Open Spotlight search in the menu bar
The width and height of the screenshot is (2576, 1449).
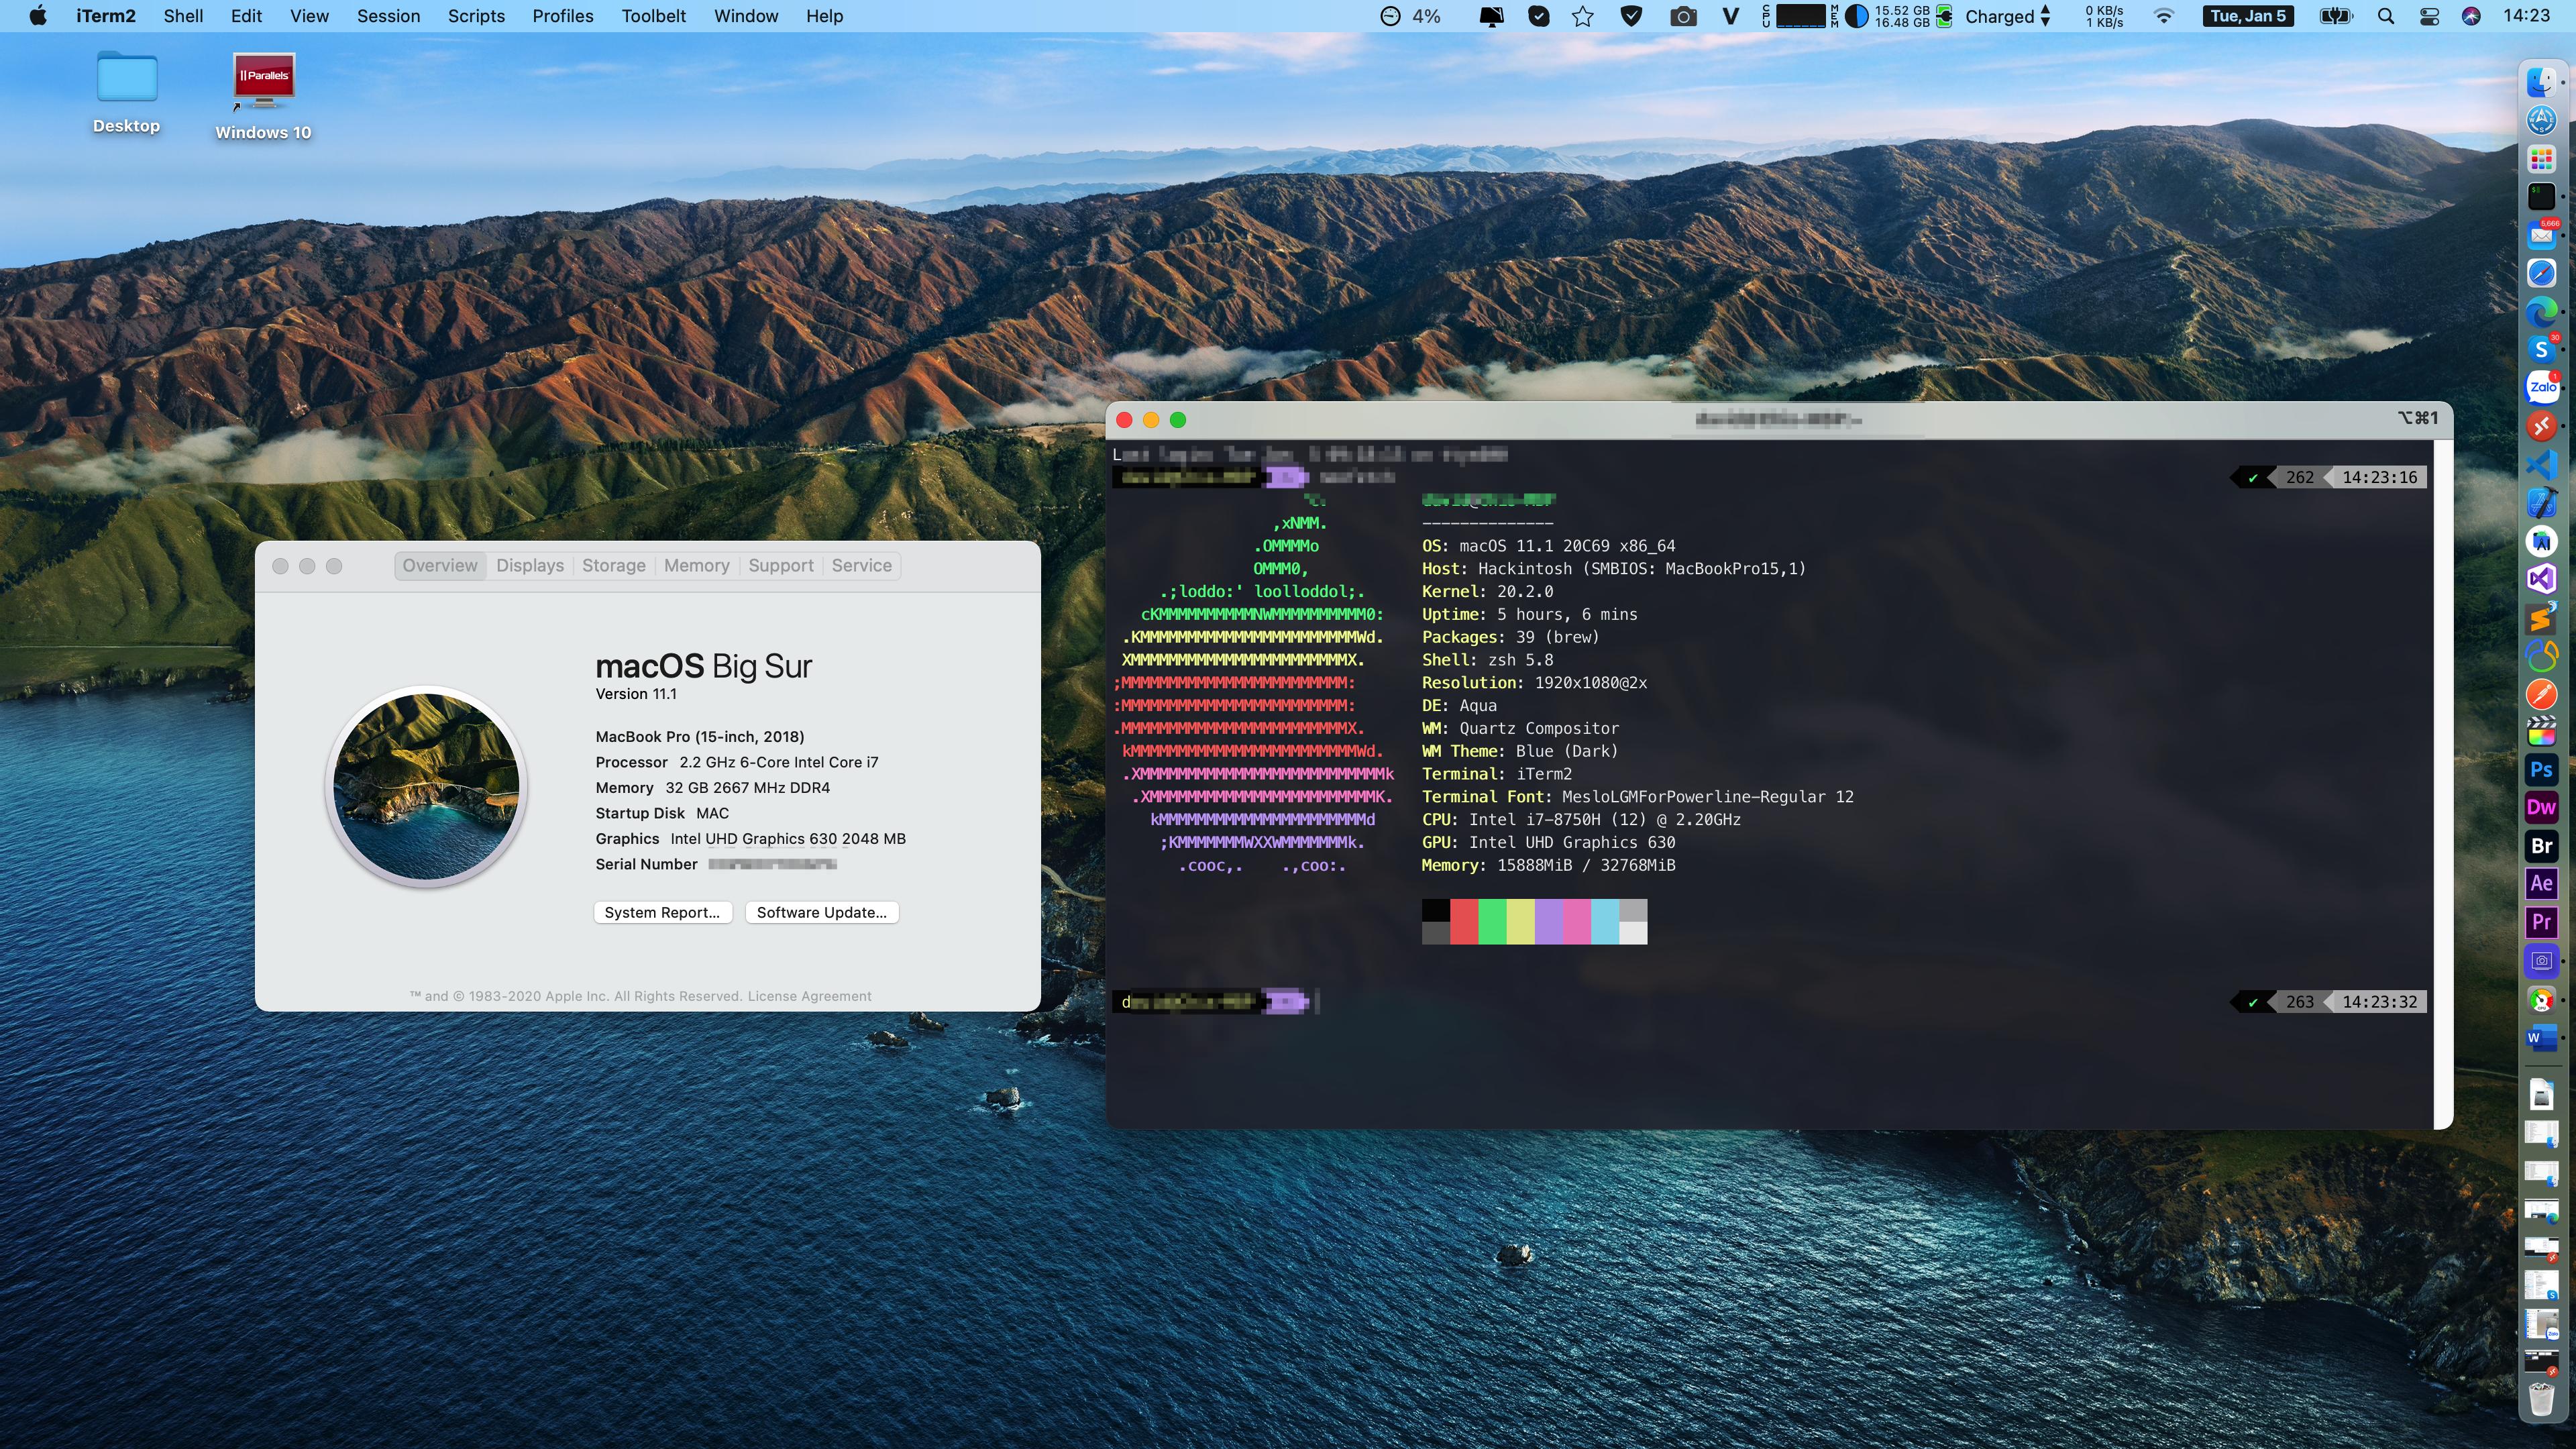point(2386,16)
